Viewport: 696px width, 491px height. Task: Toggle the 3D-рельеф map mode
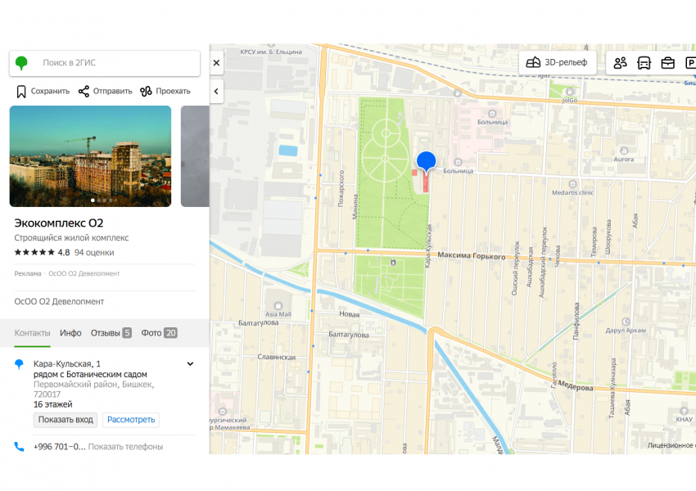(x=557, y=63)
